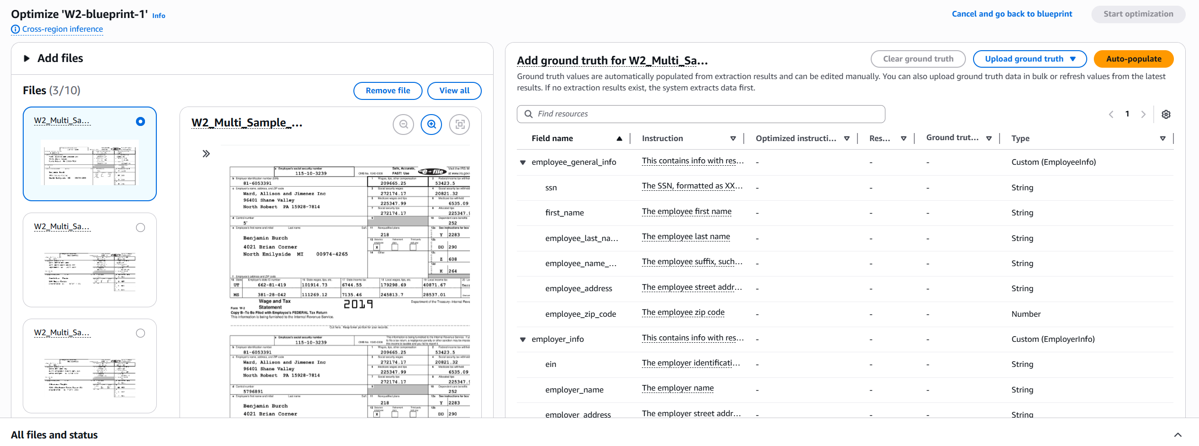Click the Cross-region inference info icon
Viewport: 1199px width, 446px height.
[x=15, y=29]
